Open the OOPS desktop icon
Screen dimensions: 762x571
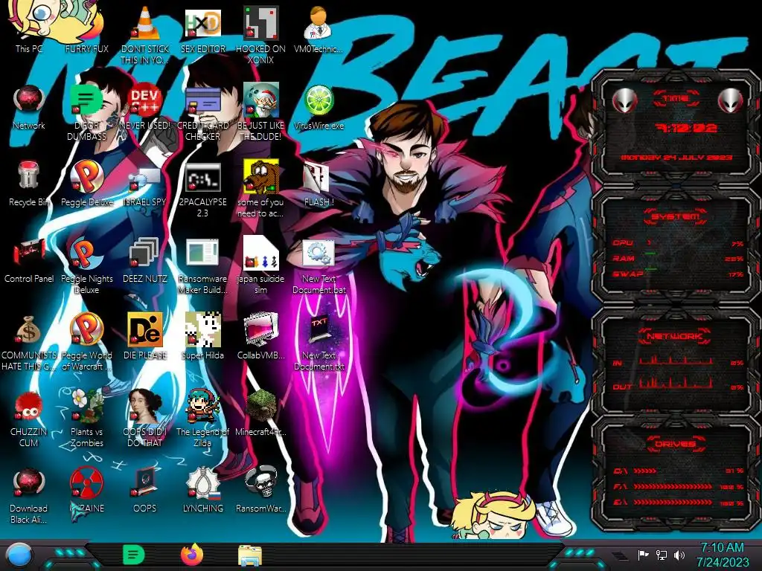145,491
